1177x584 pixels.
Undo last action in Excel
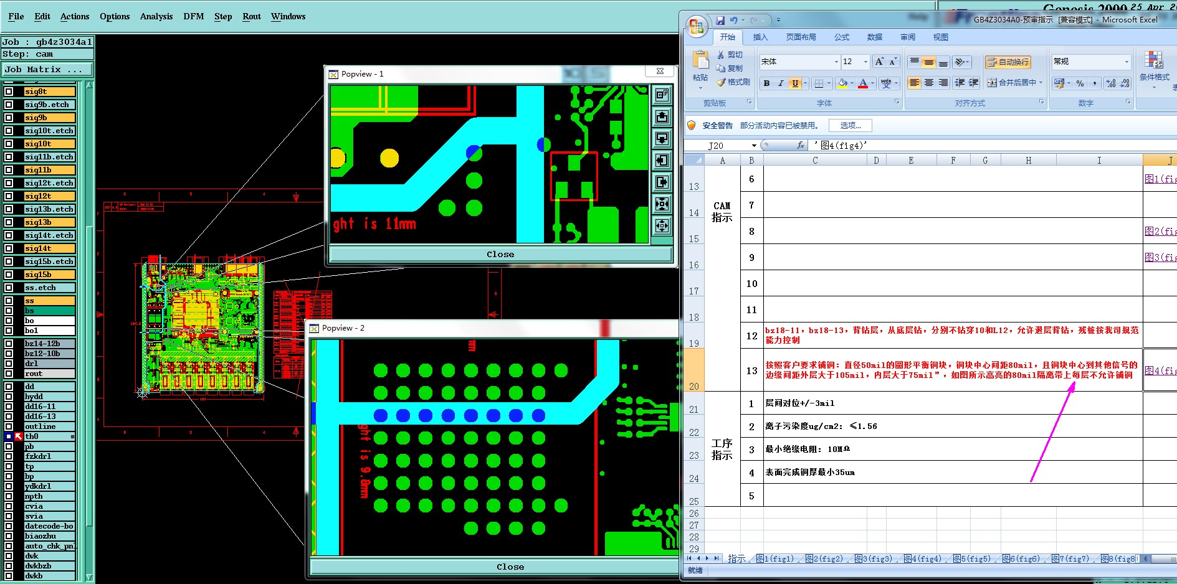[x=733, y=20]
